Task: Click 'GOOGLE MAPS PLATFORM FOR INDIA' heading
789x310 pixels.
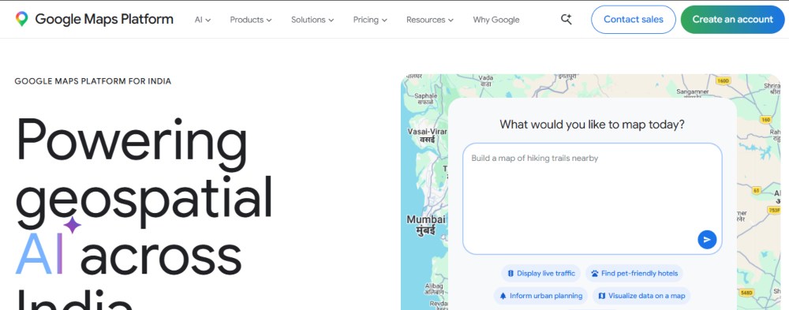Action: click(93, 81)
